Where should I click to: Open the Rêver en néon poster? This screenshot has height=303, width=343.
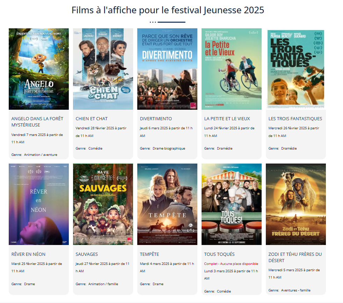39,204
